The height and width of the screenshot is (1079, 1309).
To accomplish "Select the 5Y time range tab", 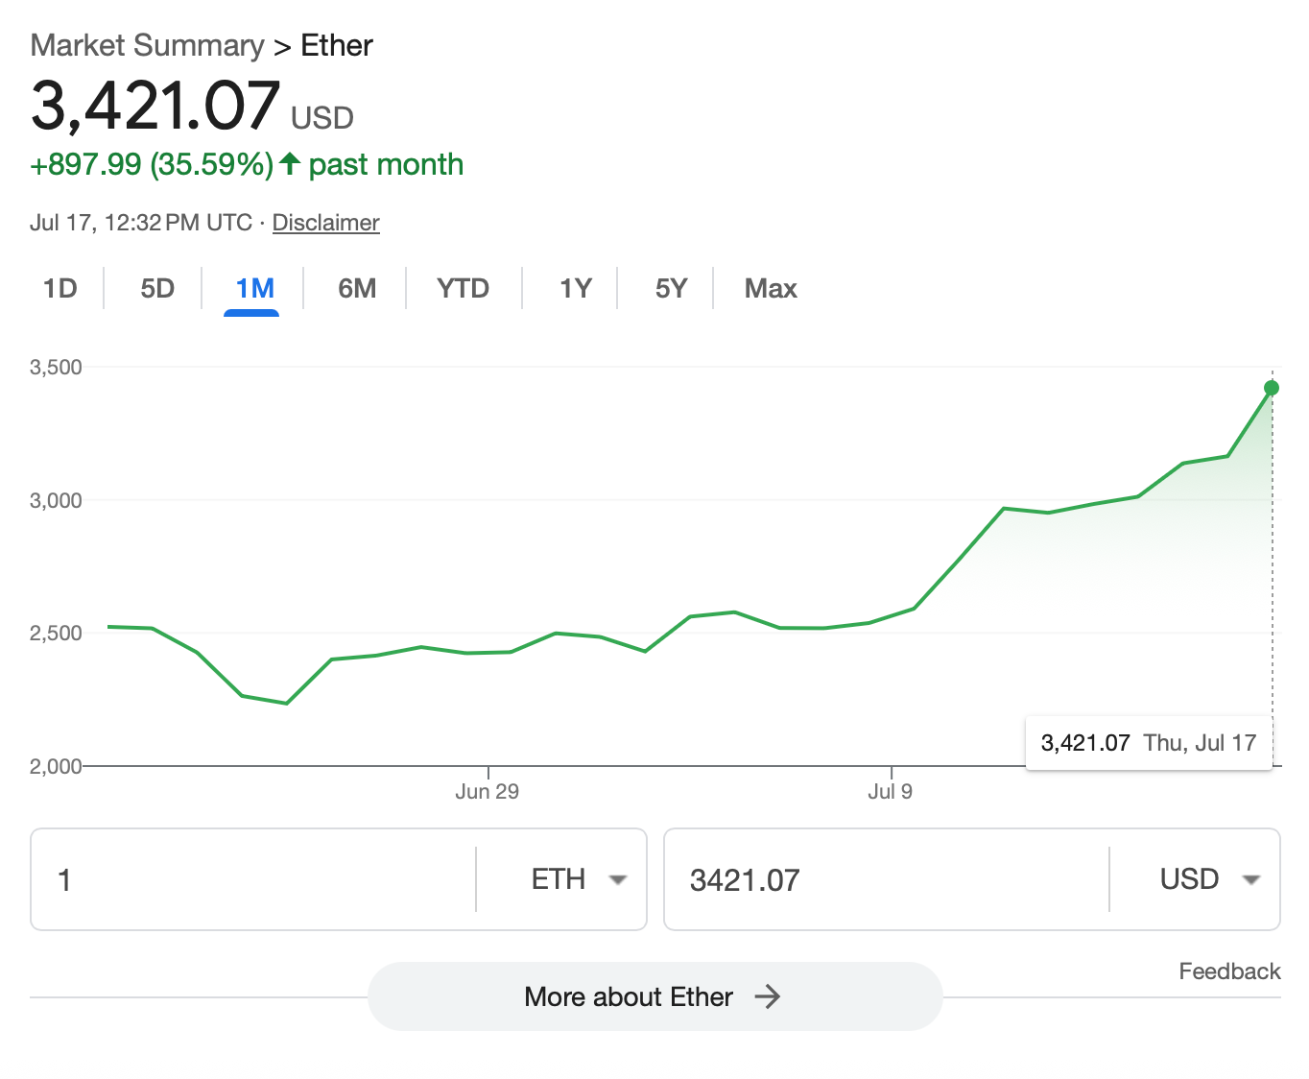I will pyautogui.click(x=672, y=288).
